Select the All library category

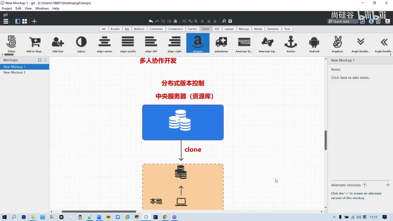coord(104,29)
